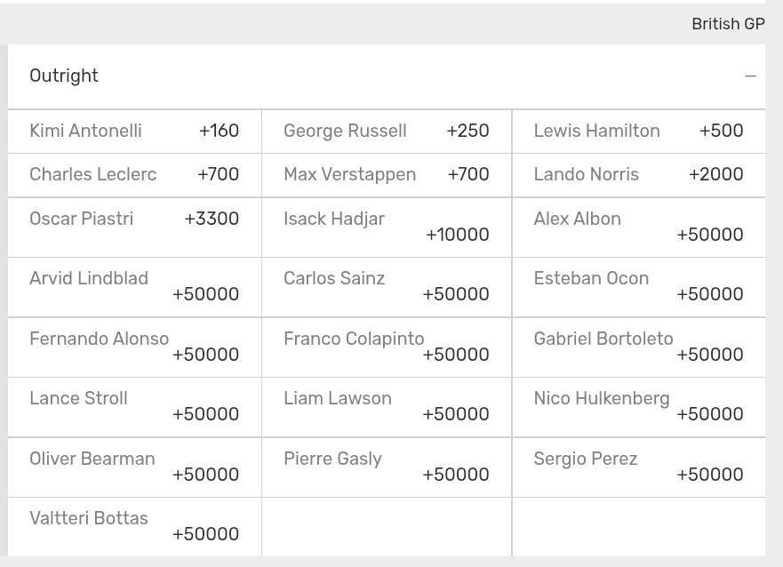Click Lando Norris +2000 odds
This screenshot has width=783, height=567.
click(639, 175)
